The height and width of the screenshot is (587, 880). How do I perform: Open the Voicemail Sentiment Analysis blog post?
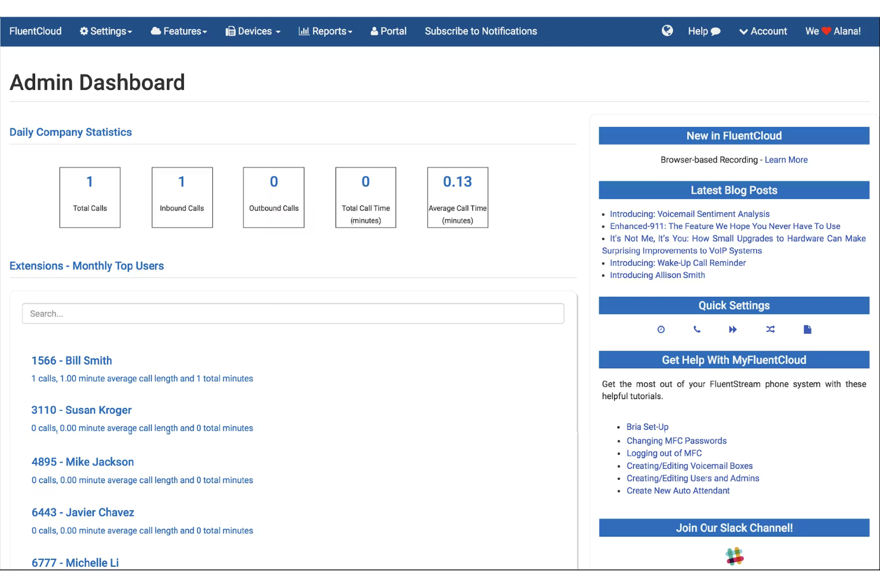click(690, 214)
